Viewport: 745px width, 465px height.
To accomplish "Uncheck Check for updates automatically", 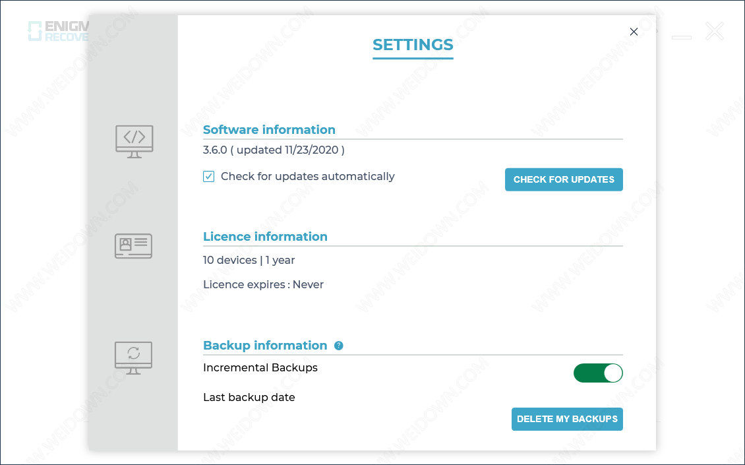I will click(208, 176).
